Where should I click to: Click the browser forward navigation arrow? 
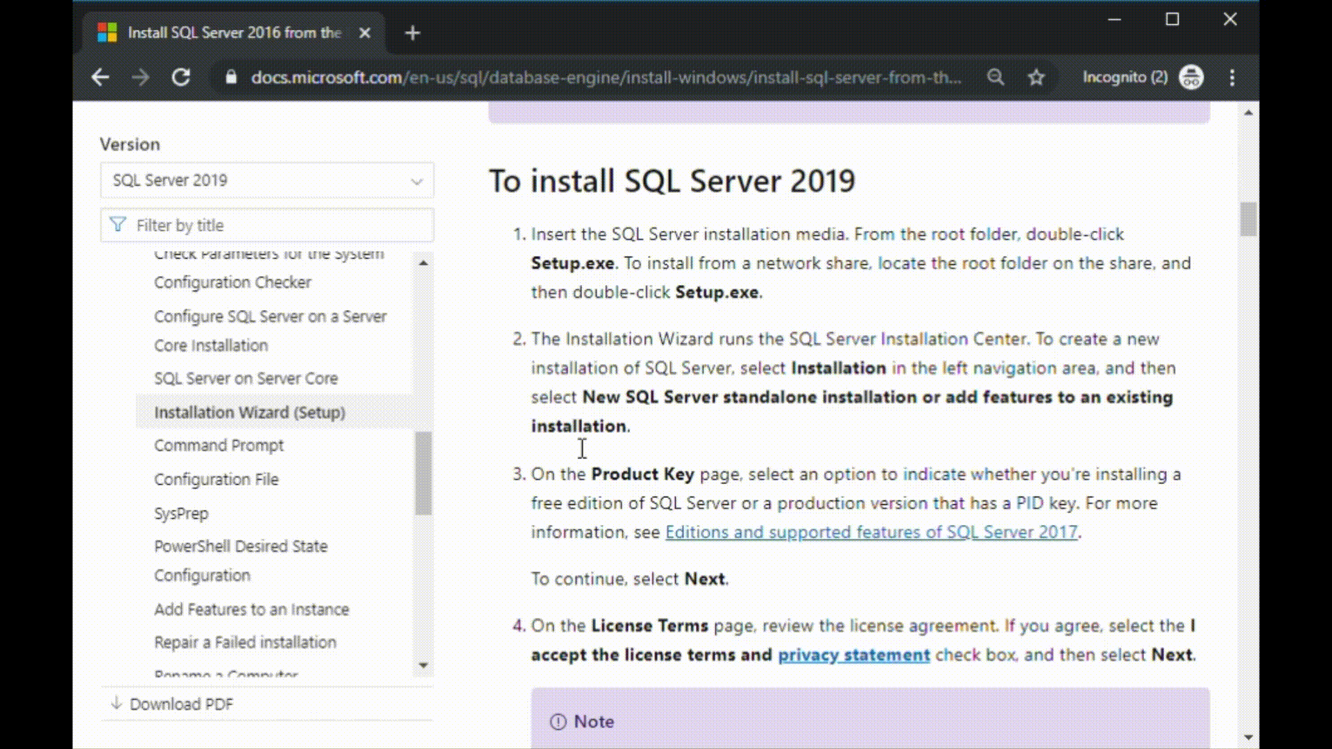pos(141,78)
